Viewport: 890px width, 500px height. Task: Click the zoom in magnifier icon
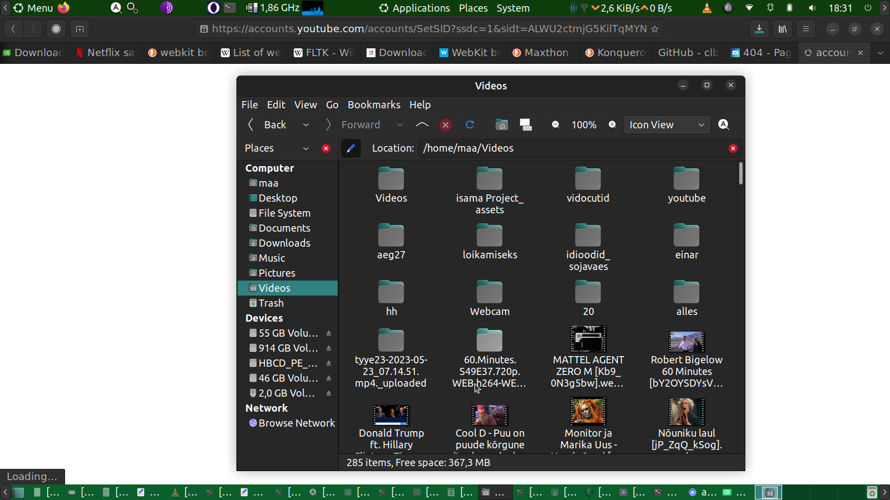tap(612, 125)
